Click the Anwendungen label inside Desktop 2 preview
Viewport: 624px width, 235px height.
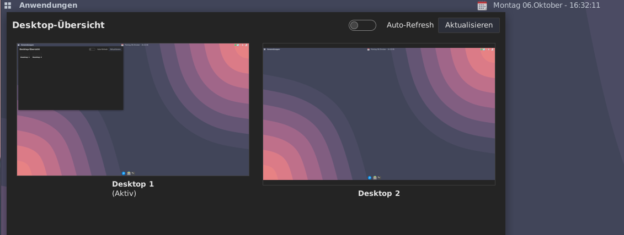coord(273,50)
